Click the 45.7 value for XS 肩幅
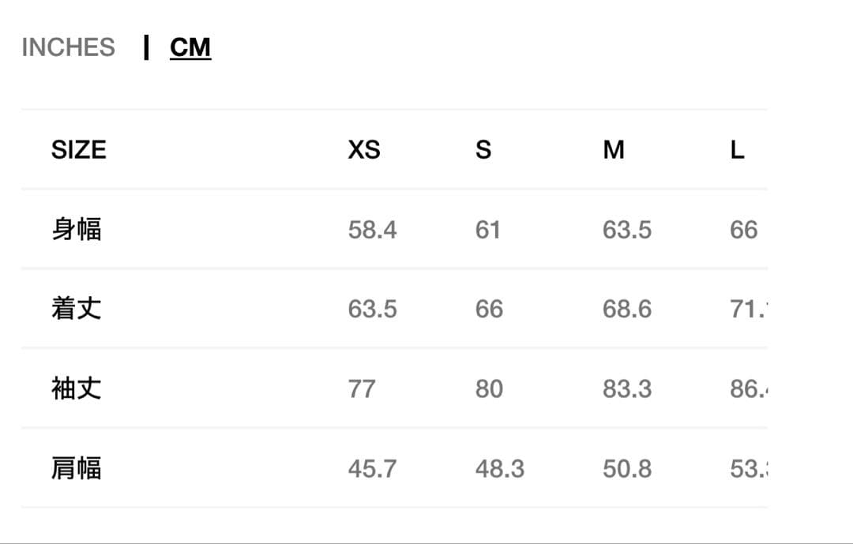This screenshot has height=544, width=853. [372, 469]
